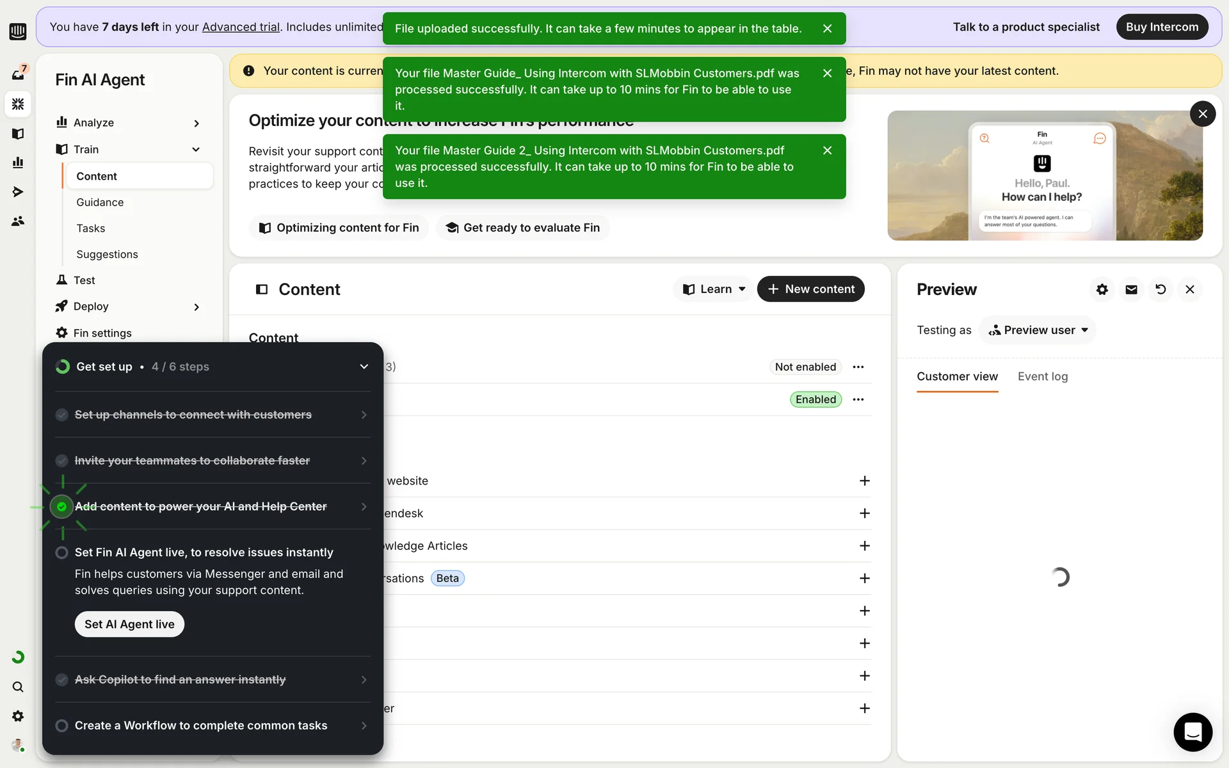The width and height of the screenshot is (1229, 768).
Task: Open Reports bar chart icon in sidebar
Action: [18, 163]
